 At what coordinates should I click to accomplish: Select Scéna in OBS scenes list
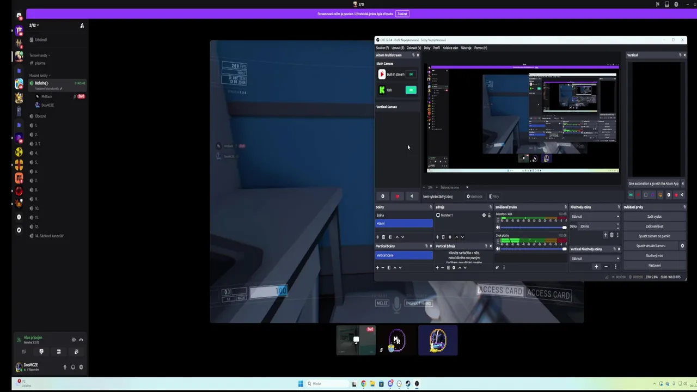[404, 216]
